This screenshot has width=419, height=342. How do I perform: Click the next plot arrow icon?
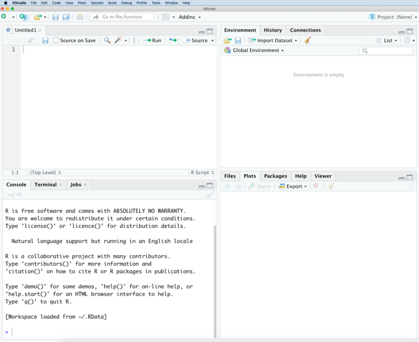(x=238, y=186)
